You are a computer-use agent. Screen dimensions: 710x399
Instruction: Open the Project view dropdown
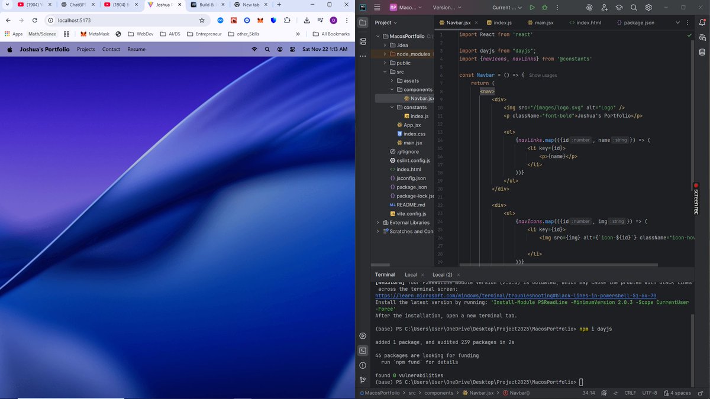[x=387, y=22]
